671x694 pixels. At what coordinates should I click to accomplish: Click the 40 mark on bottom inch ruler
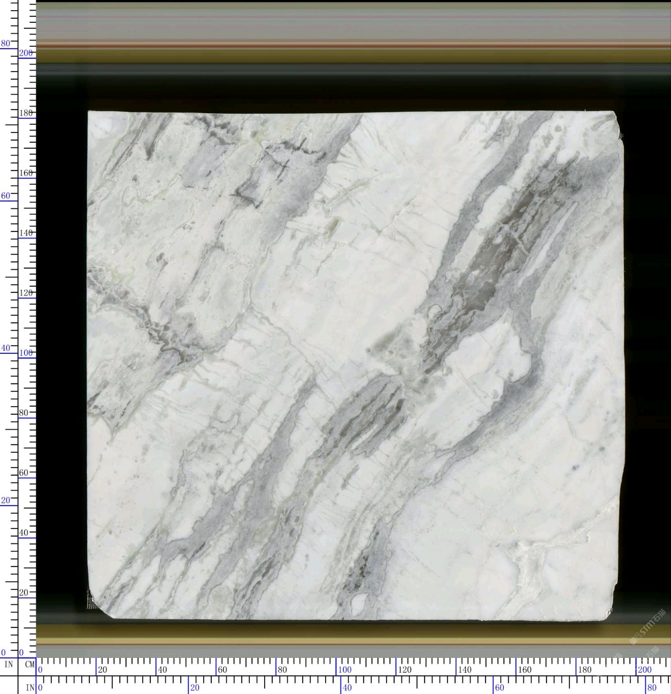[x=347, y=688]
